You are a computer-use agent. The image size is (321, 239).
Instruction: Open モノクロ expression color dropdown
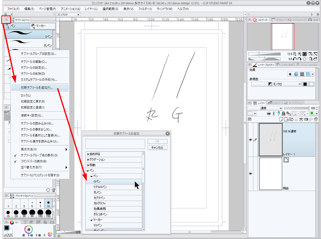click(276, 84)
